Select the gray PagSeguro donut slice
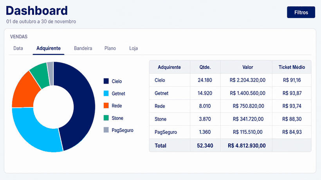 50,73
